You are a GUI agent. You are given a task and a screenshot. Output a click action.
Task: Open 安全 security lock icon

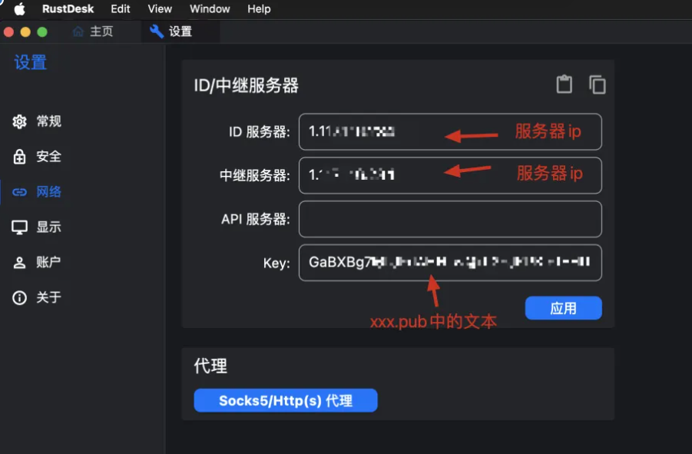click(19, 156)
